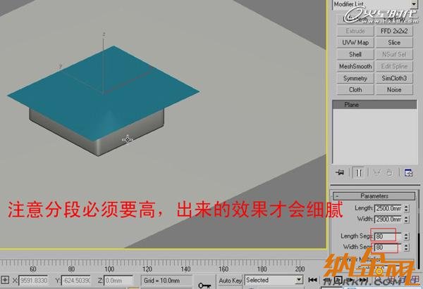Click the Width spinner arrows
Viewport: 423px width, 289px height.
(407, 219)
